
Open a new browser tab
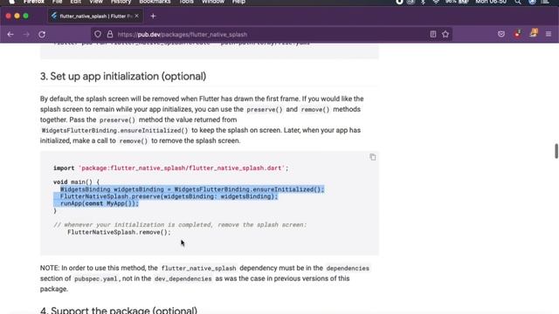[154, 16]
